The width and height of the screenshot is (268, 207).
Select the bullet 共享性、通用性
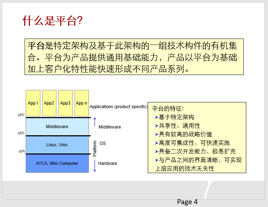[179, 126]
